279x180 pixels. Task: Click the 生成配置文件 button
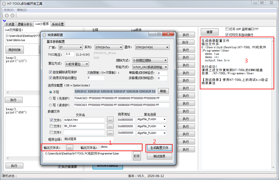(159, 148)
